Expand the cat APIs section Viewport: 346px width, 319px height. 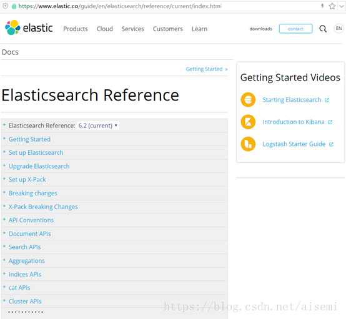pyautogui.click(x=4, y=287)
